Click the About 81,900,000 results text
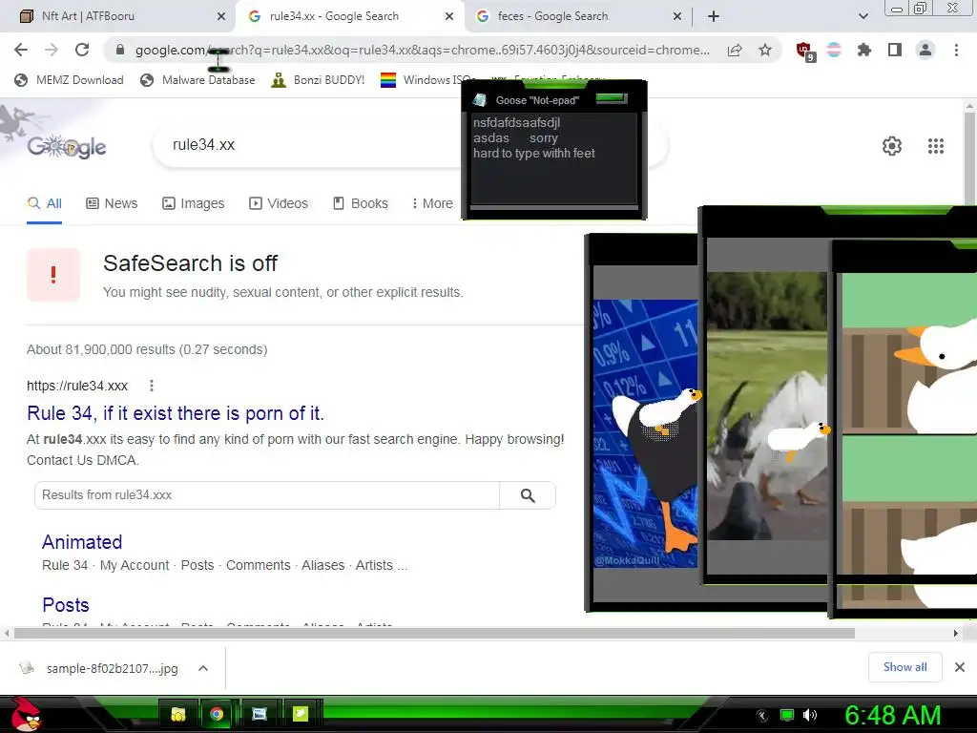The image size is (977, 733). 147,349
